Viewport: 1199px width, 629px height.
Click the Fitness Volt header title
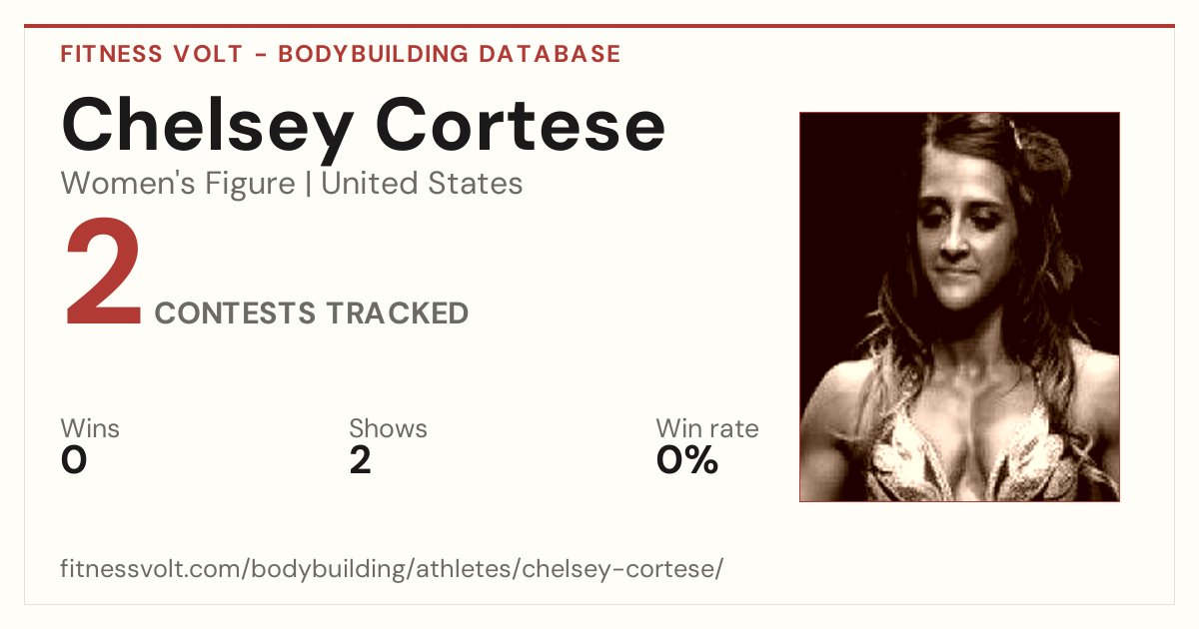click(152, 54)
